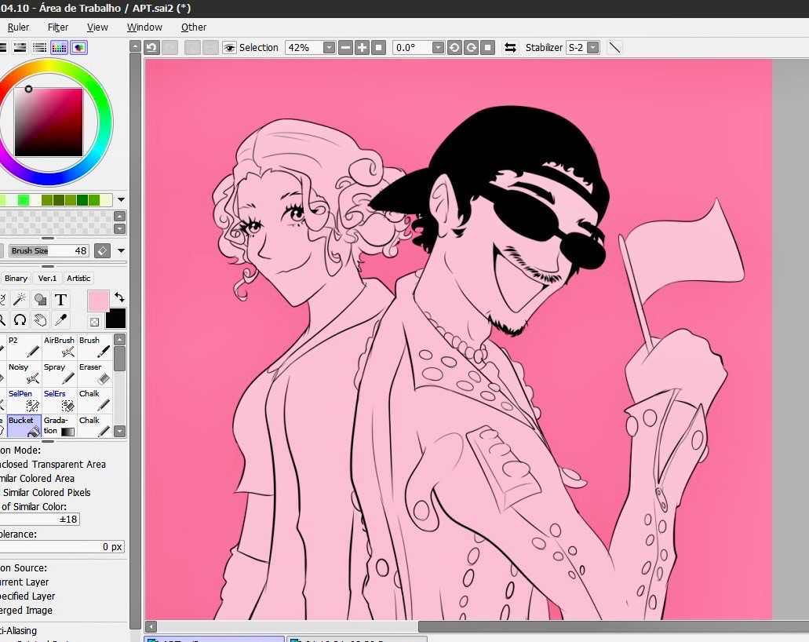809x642 pixels.
Task: Click tool list scroll up arrow
Action: click(x=120, y=340)
